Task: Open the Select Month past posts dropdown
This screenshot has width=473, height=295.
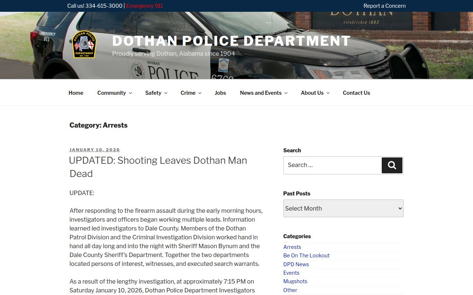Action: 343,208
